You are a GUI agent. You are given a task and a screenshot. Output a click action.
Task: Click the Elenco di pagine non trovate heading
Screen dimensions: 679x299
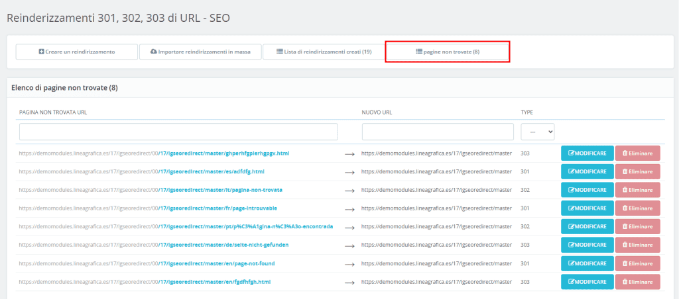[x=64, y=88]
